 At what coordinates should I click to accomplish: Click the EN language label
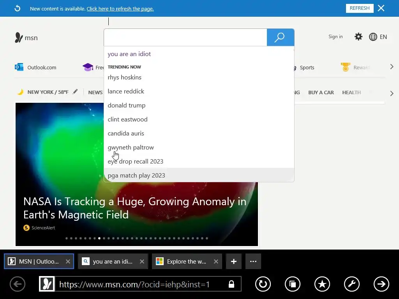coord(383,37)
